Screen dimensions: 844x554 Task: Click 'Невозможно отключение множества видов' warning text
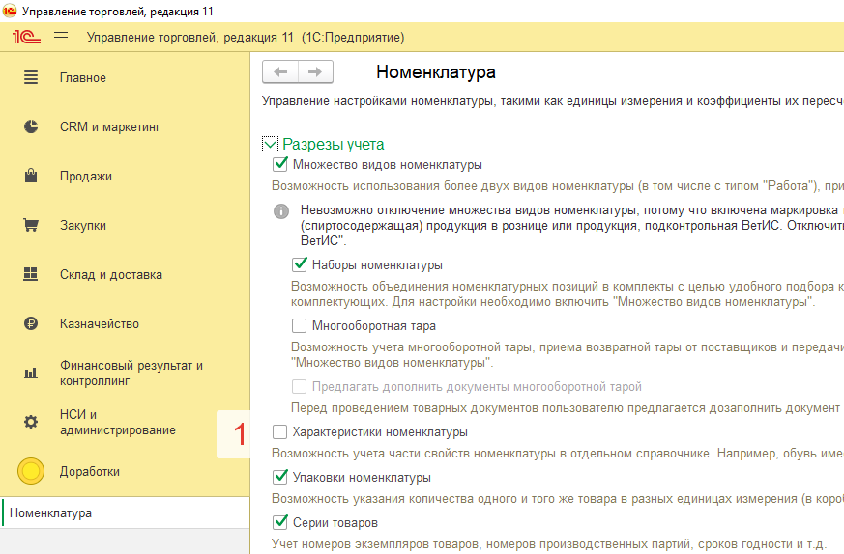pos(572,225)
